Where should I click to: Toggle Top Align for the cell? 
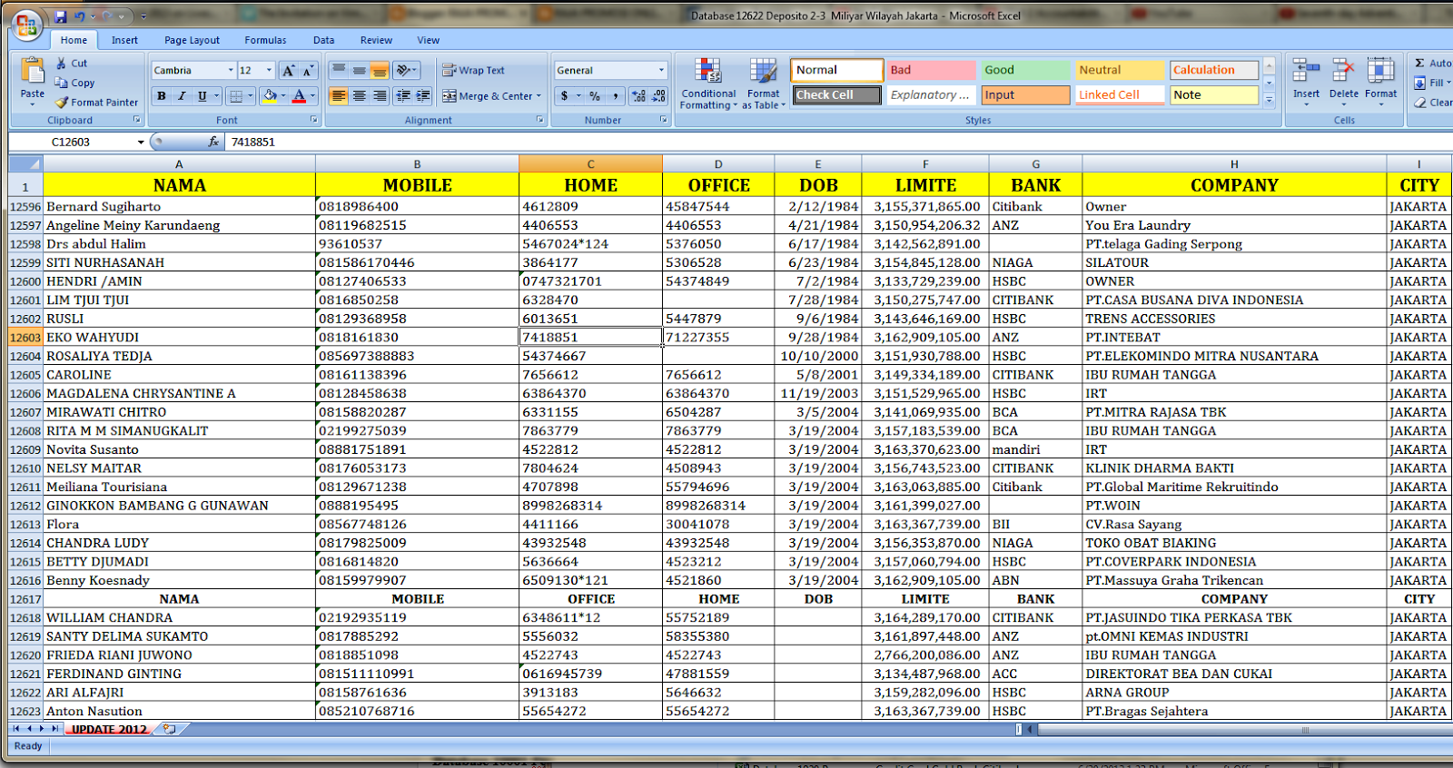tap(339, 70)
